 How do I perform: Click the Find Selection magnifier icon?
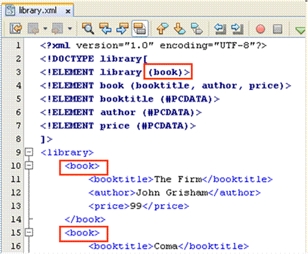[x=88, y=28]
